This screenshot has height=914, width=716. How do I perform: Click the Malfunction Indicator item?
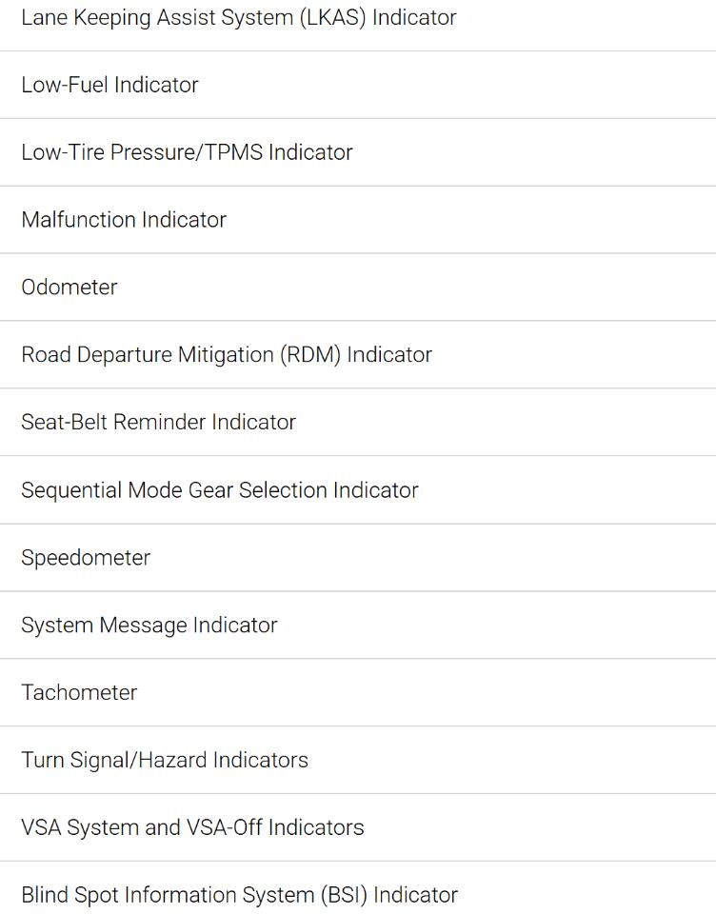358,220
